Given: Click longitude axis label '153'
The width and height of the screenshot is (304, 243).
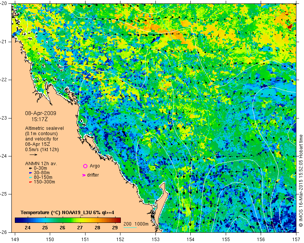Looking at the screenshot, I should point(155,240).
